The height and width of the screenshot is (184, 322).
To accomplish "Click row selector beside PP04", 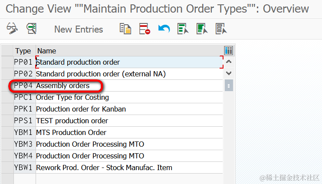I will (x=7, y=85).
